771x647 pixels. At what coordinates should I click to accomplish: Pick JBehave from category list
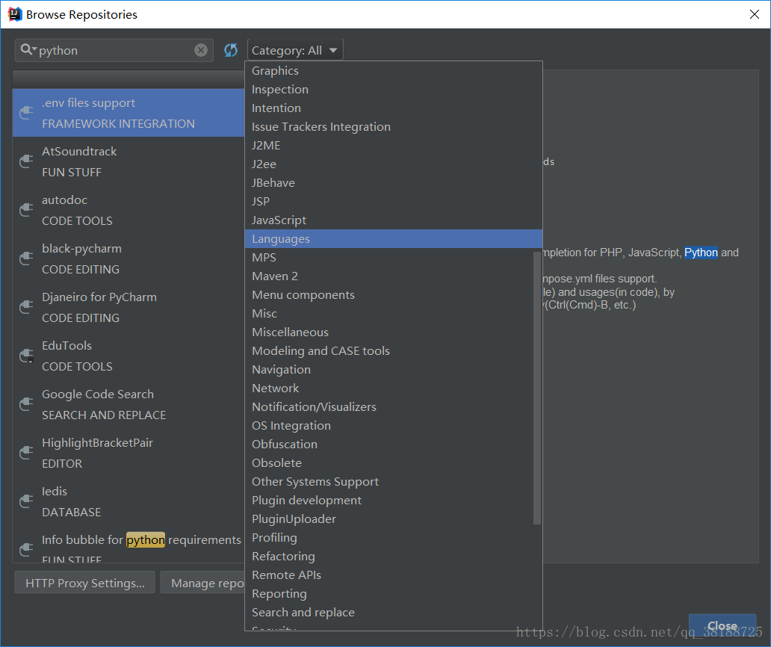[x=394, y=183]
